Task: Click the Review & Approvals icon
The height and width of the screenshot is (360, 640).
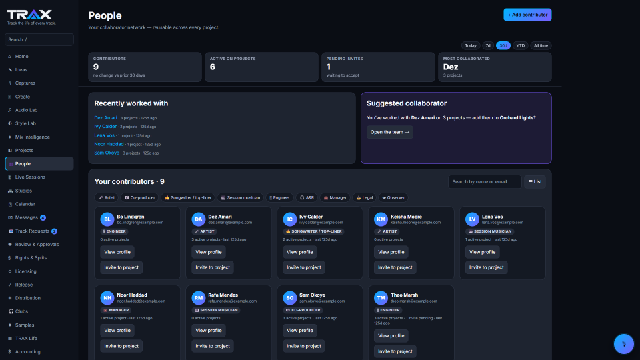Action: point(10,245)
